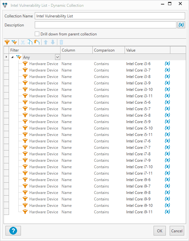Viewport: 189px width, 241px height.
Task: Click variable icon for Intel Core i3-7 row
Action: pyautogui.click(x=167, y=70)
